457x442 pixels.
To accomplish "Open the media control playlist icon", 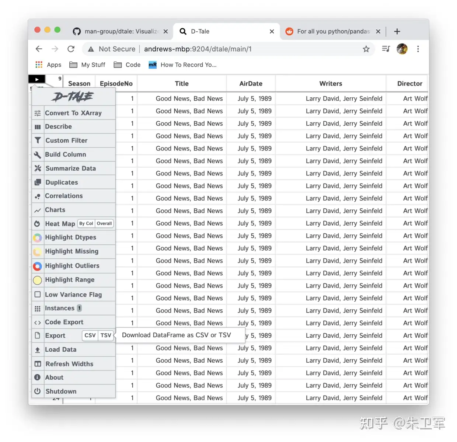I will coord(386,49).
